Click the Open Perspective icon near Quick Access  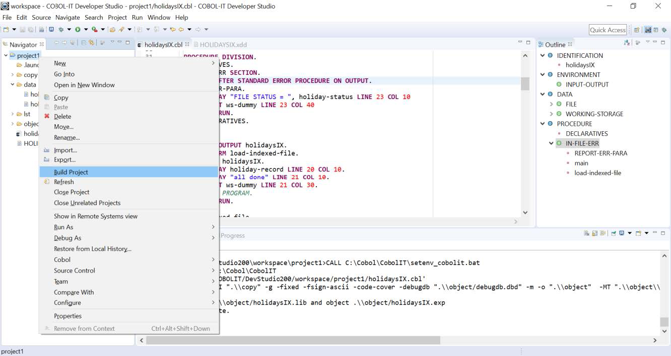pos(637,30)
